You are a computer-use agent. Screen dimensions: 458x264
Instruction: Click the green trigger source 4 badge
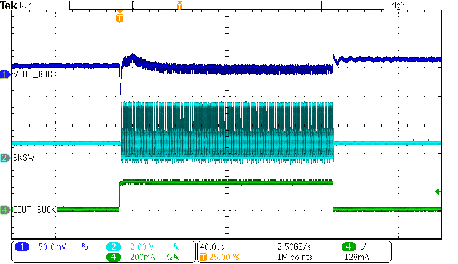[349, 247]
